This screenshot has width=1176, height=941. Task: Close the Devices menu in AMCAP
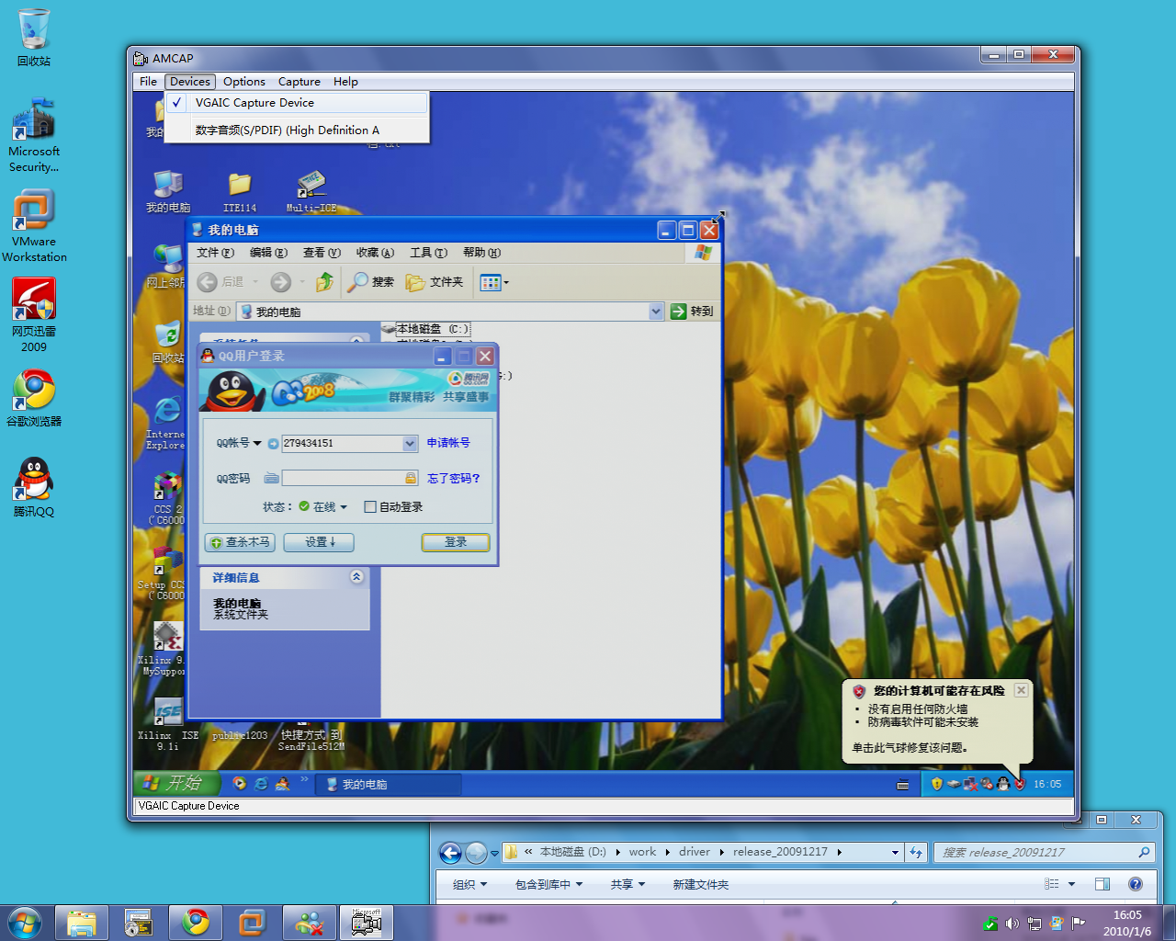(x=190, y=82)
